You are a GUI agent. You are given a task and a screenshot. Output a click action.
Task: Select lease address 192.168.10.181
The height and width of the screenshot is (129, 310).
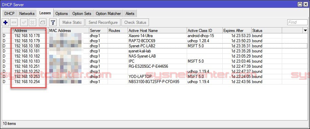click(27, 51)
